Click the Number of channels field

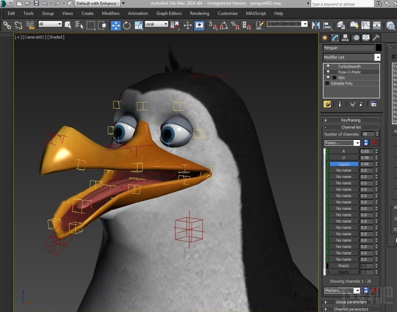coord(367,134)
